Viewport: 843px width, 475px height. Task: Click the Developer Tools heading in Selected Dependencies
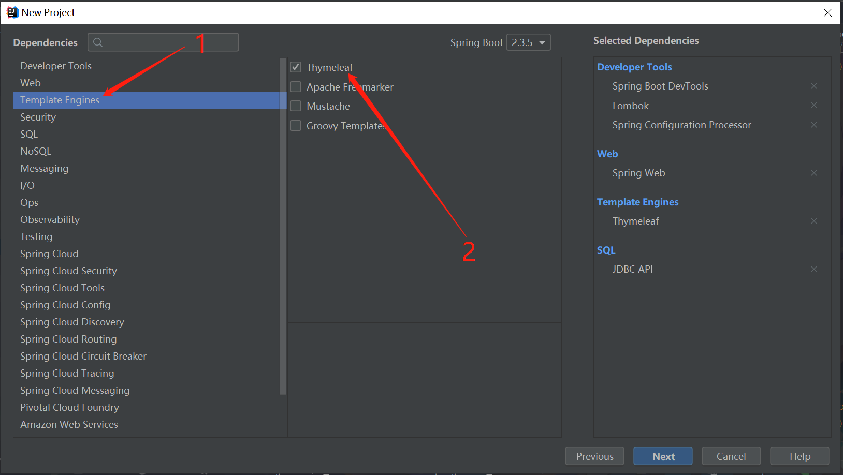coord(634,67)
